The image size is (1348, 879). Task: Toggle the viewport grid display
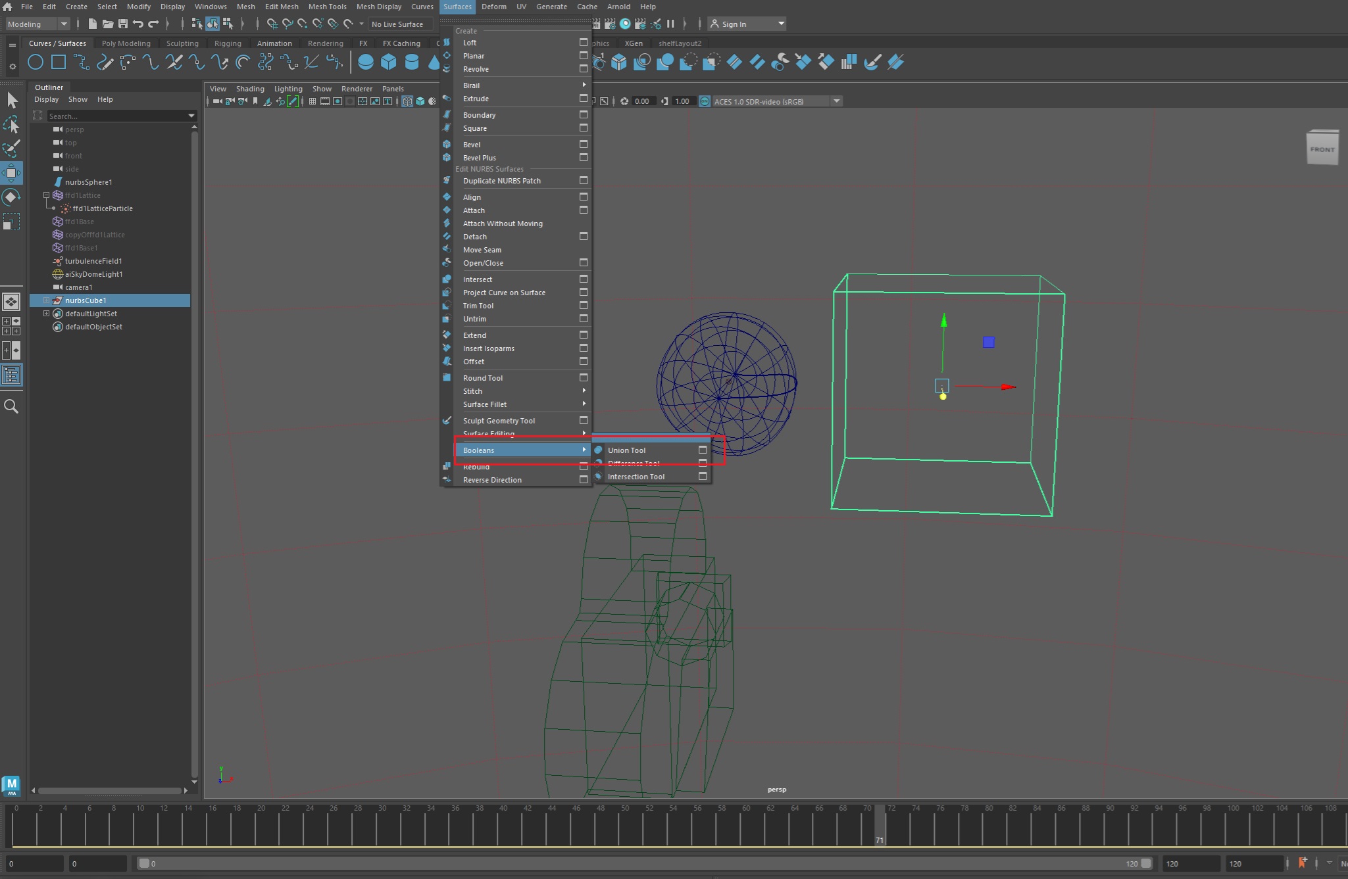[312, 101]
